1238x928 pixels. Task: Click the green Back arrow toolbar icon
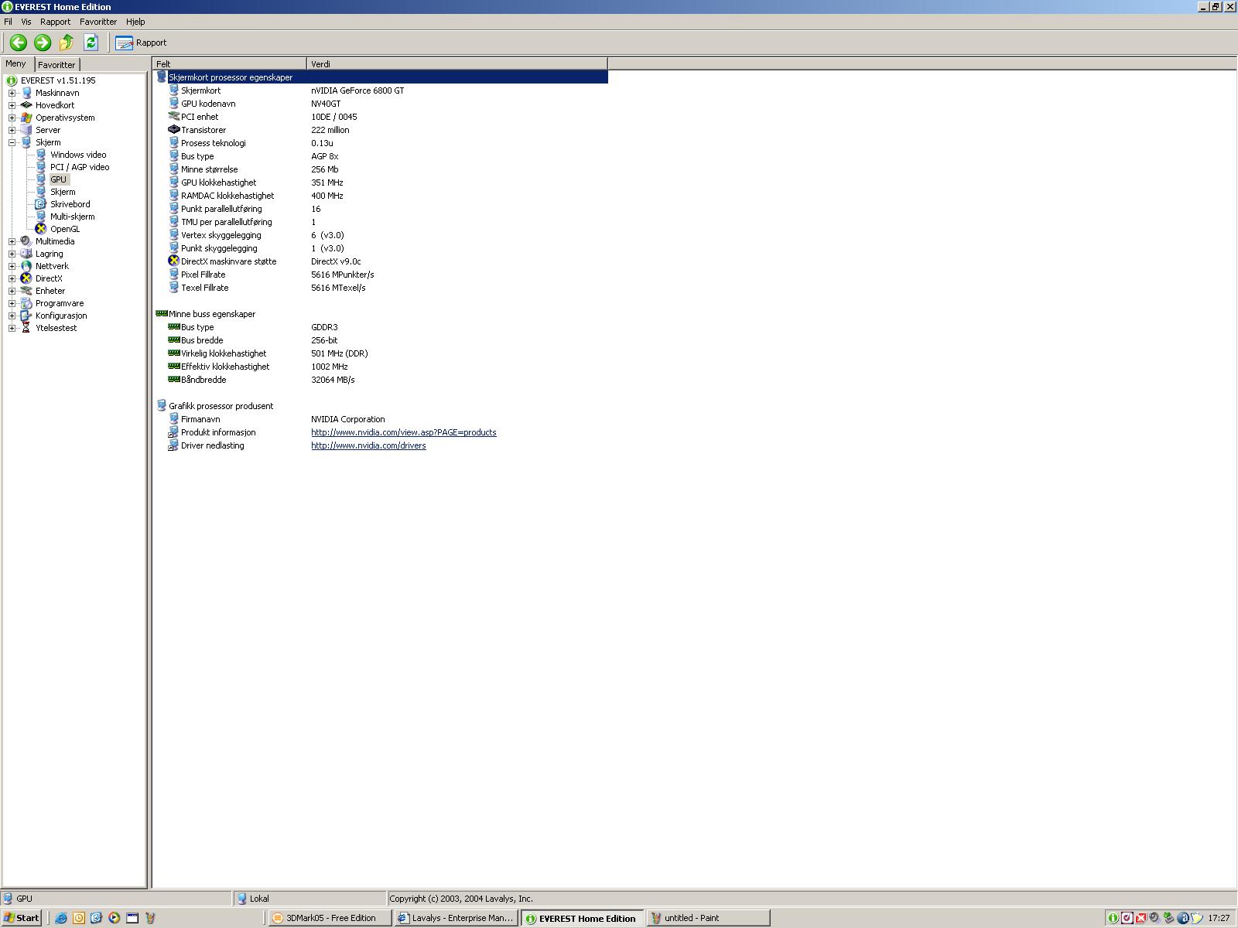[19, 43]
